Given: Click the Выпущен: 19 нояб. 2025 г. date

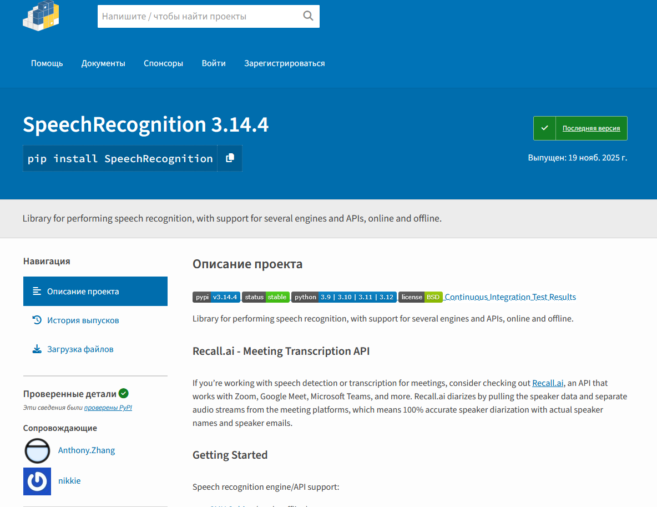Looking at the screenshot, I should [x=578, y=158].
